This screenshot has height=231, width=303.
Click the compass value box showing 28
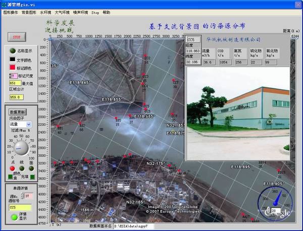click(x=276, y=210)
